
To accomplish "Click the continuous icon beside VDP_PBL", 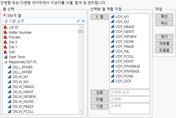I will click(112, 51).
